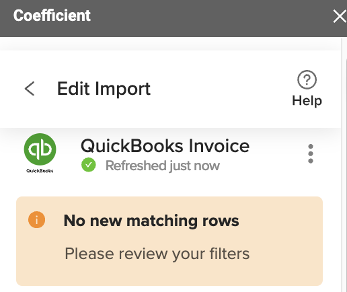The height and width of the screenshot is (292, 347).
Task: Click the green checkmark refresh status icon
Action: [x=89, y=165]
